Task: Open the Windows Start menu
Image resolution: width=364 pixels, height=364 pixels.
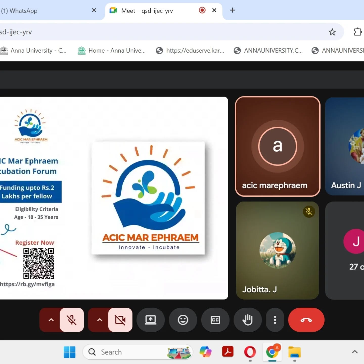Action: [70, 352]
